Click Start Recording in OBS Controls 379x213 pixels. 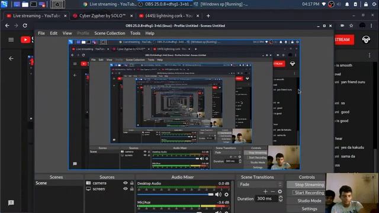coord(306,192)
